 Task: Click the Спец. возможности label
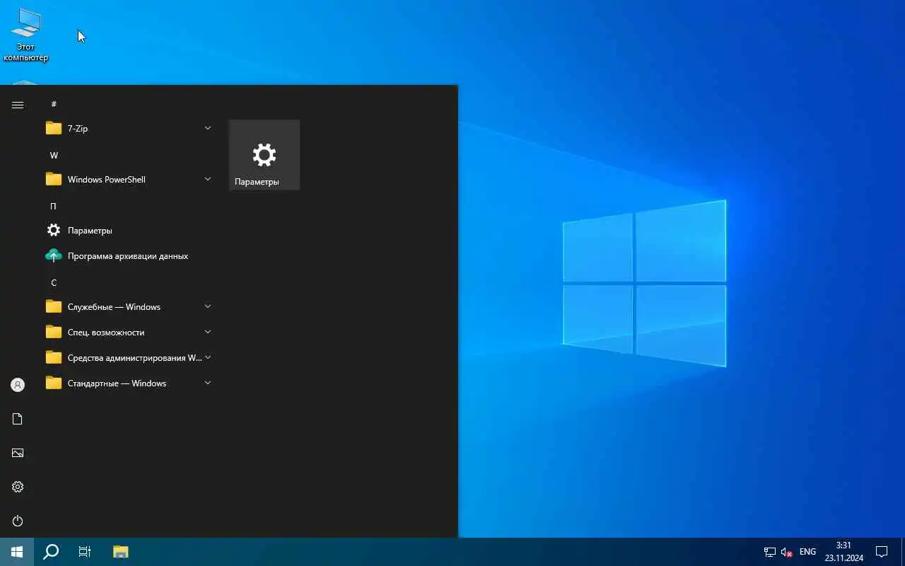[x=106, y=333]
